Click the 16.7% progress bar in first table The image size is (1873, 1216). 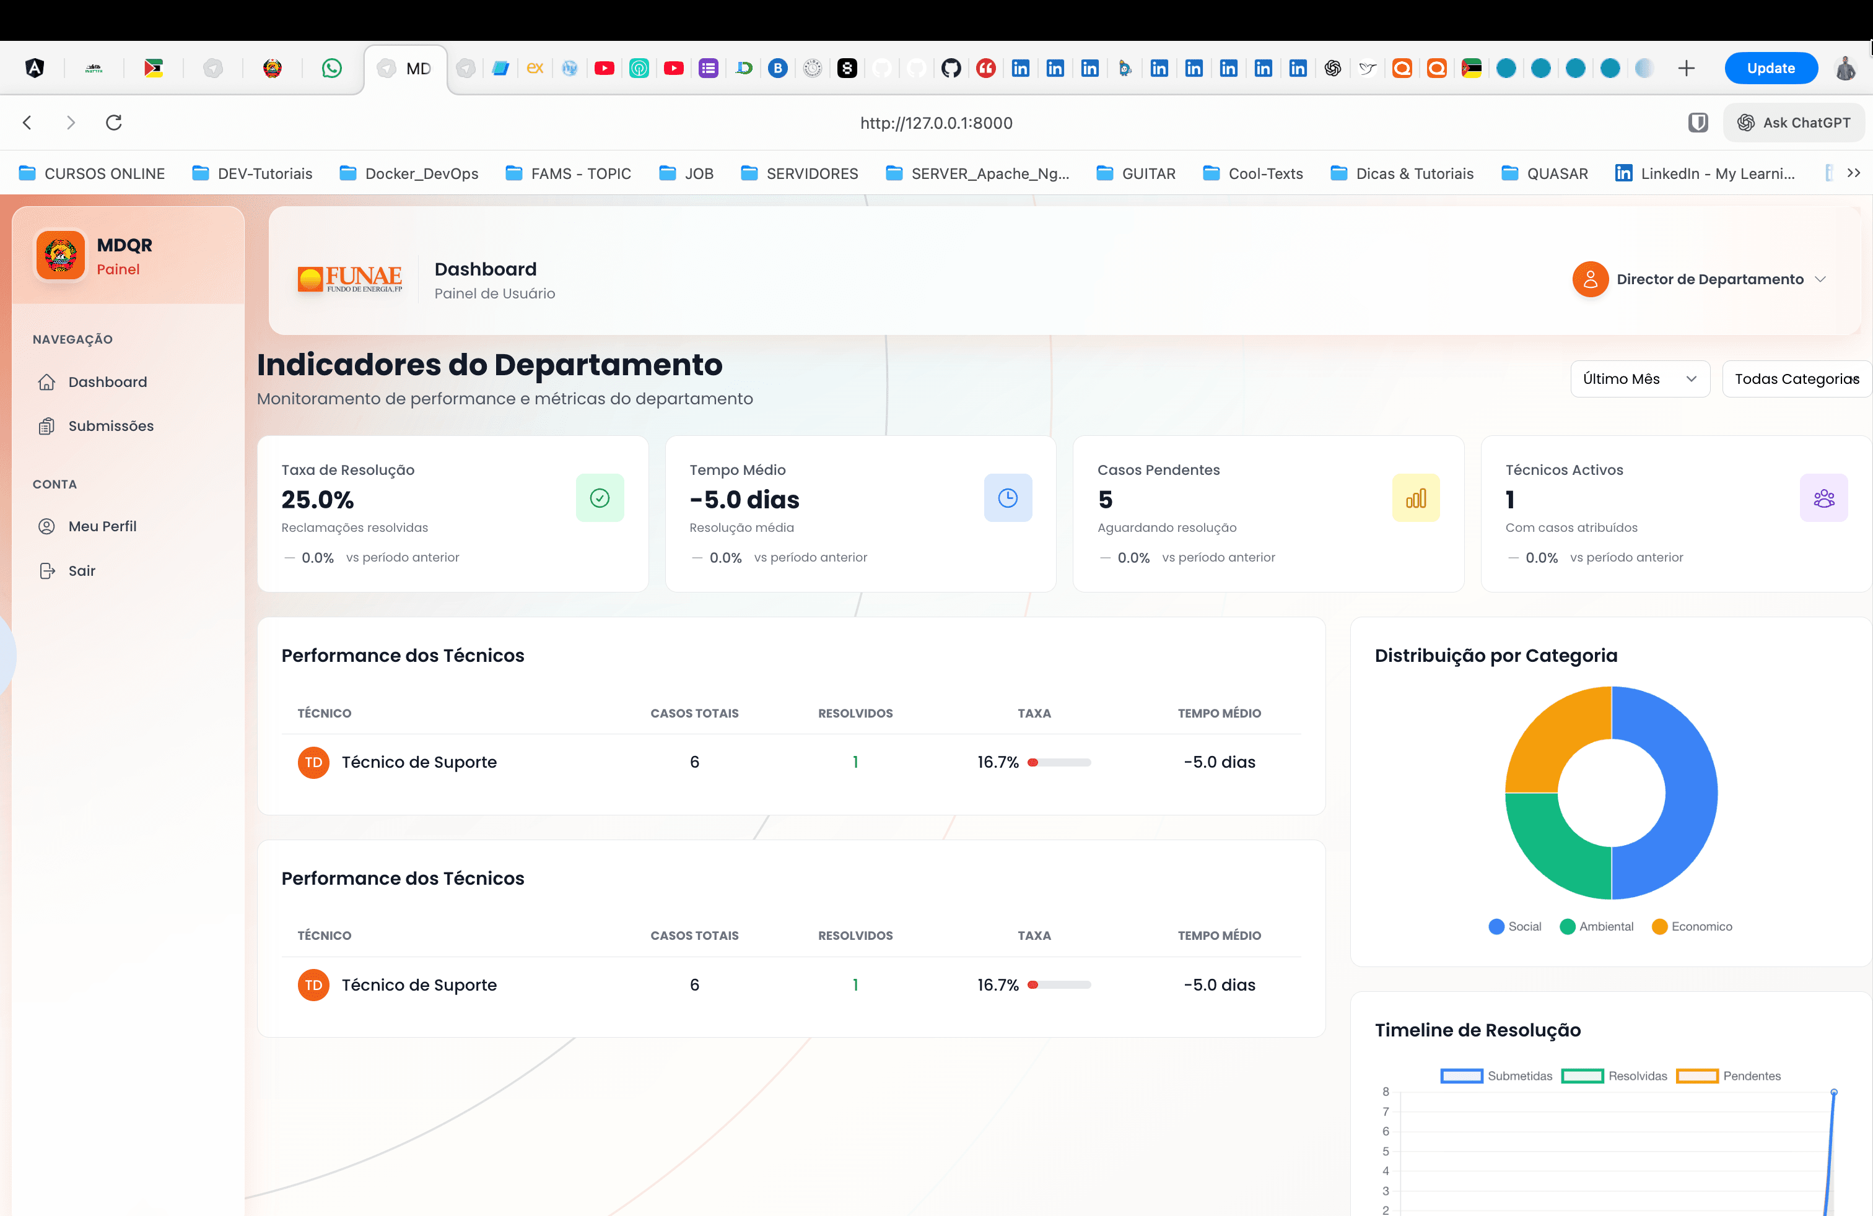tap(1059, 762)
